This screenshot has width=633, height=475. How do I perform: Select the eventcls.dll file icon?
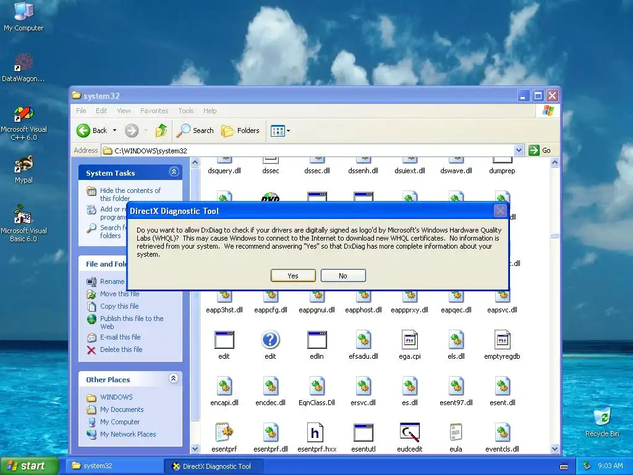point(502,432)
